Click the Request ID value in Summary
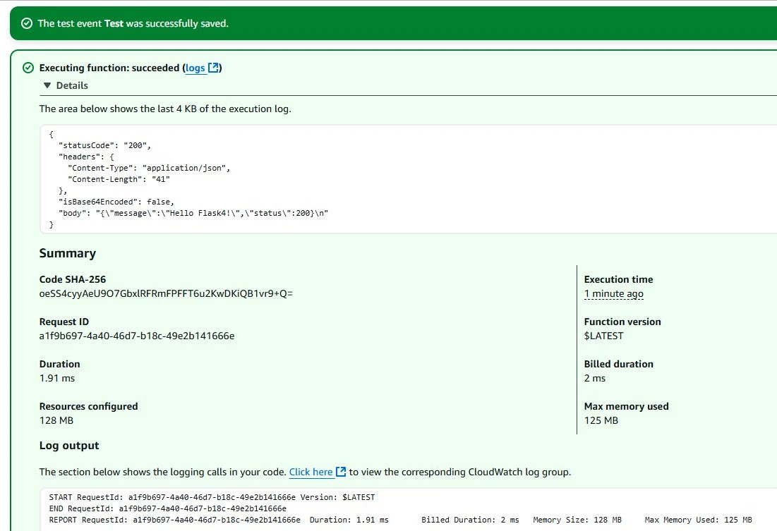Viewport: 777px width, 531px height. (136, 336)
